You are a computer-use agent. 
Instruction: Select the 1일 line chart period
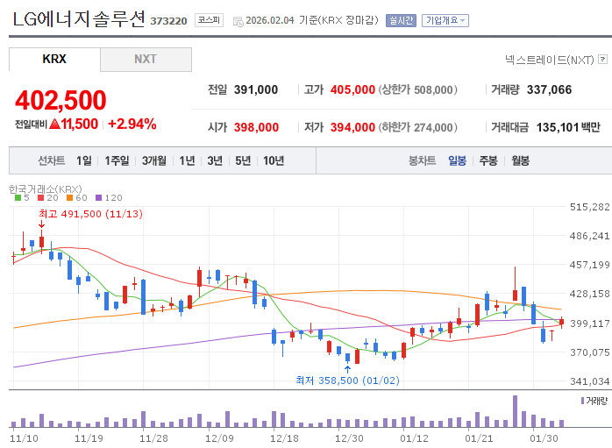(84, 160)
